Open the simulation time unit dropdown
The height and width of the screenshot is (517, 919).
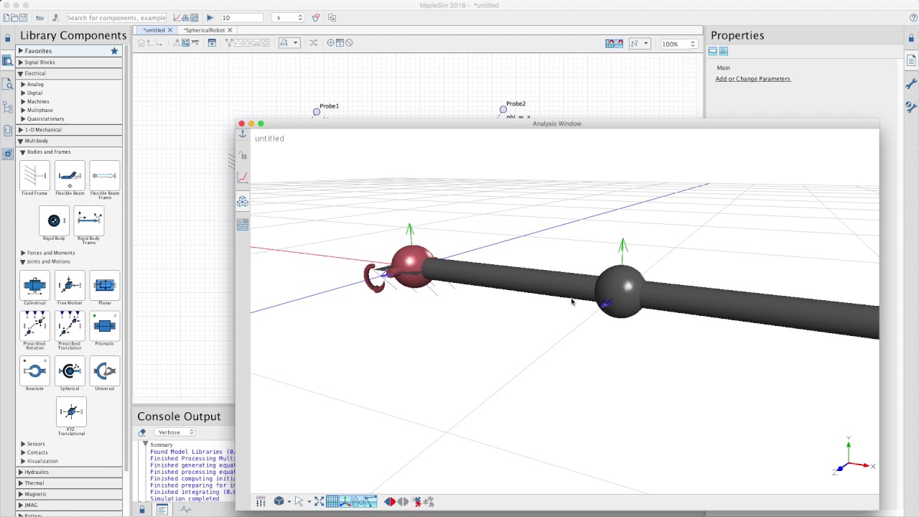[x=289, y=17]
